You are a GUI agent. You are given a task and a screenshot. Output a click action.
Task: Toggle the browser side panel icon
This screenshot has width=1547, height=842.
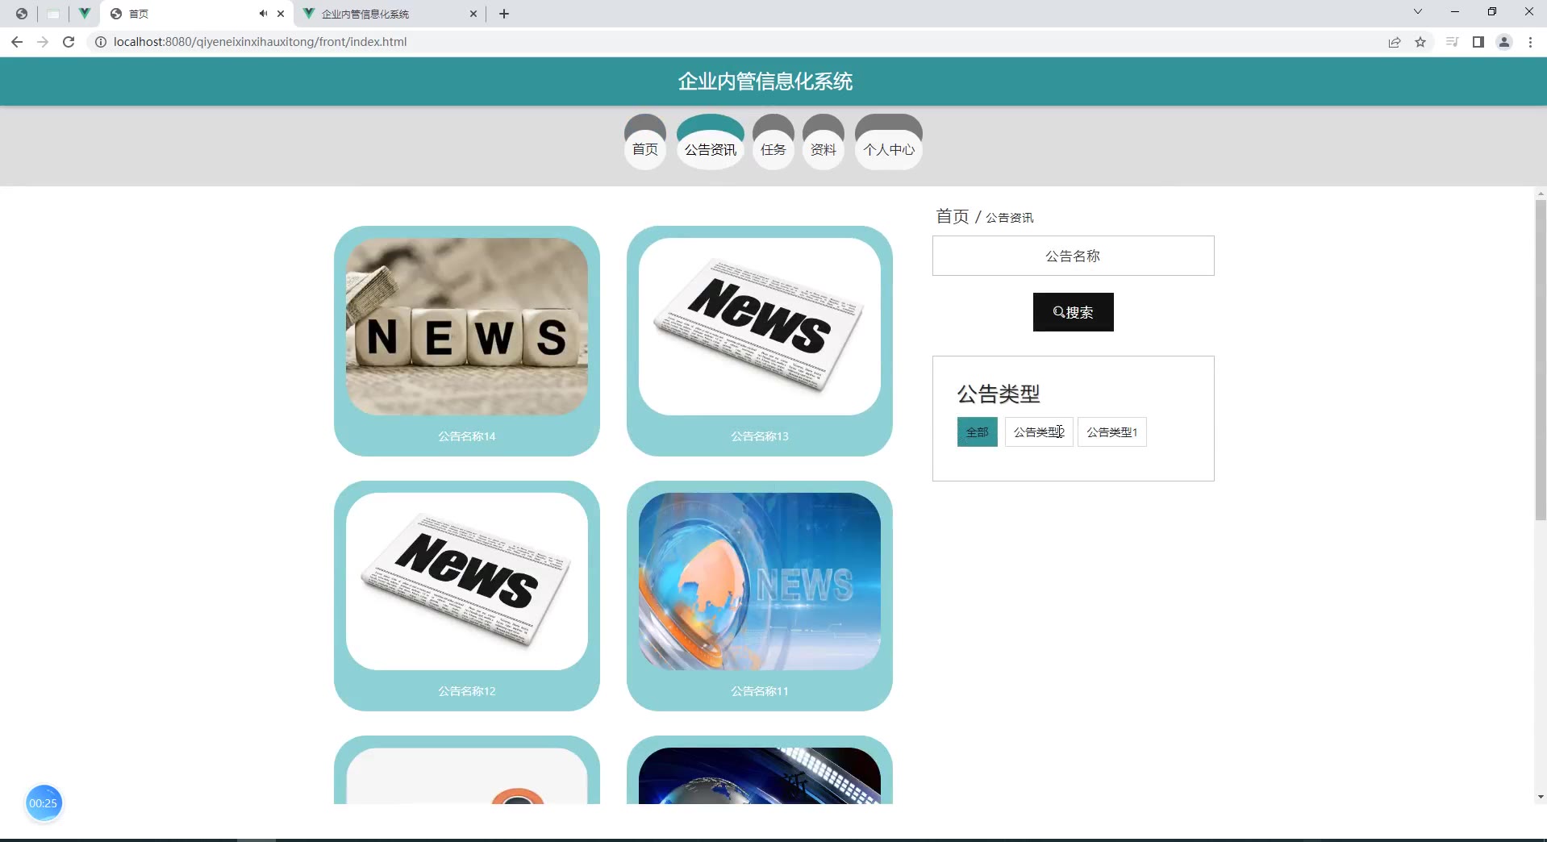point(1478,42)
